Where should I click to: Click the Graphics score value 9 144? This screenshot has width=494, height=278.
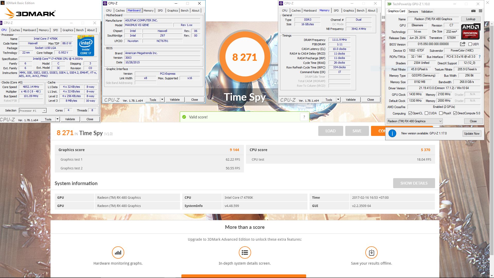pos(234,150)
